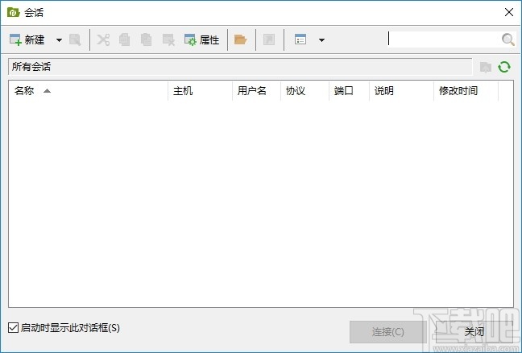Open the 新建 dropdown arrow
Screen dimensions: 522x353
click(59, 40)
